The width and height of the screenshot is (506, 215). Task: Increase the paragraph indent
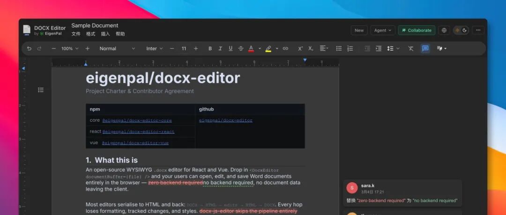pos(379,48)
